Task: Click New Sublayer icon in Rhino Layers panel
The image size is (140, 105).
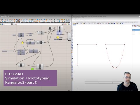Action: pyautogui.click(x=134, y=27)
